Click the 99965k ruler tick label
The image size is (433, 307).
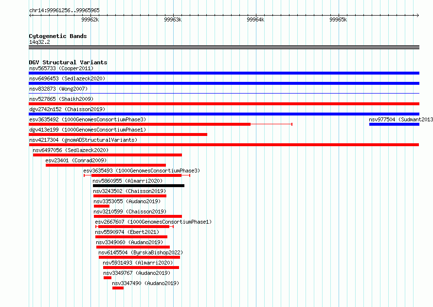pyautogui.click(x=338, y=19)
